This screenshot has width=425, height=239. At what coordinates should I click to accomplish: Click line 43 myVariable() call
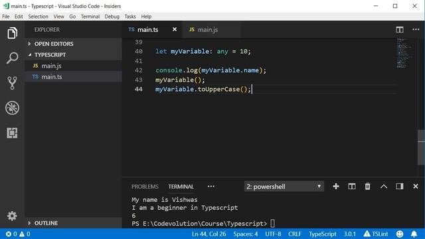180,80
